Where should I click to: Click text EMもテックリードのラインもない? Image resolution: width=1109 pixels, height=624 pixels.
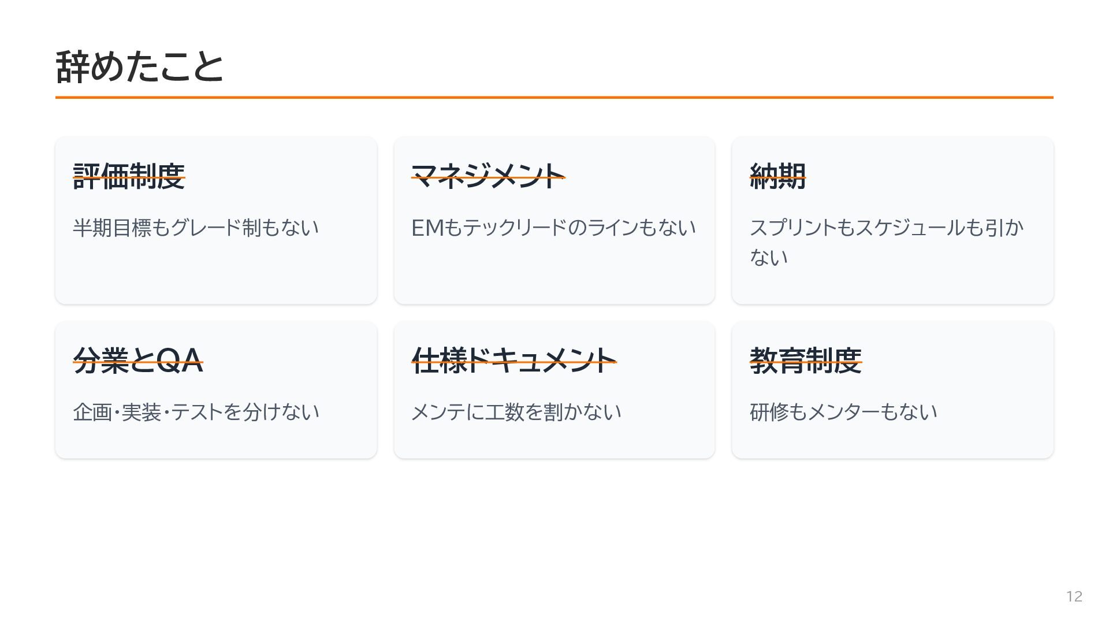(553, 228)
